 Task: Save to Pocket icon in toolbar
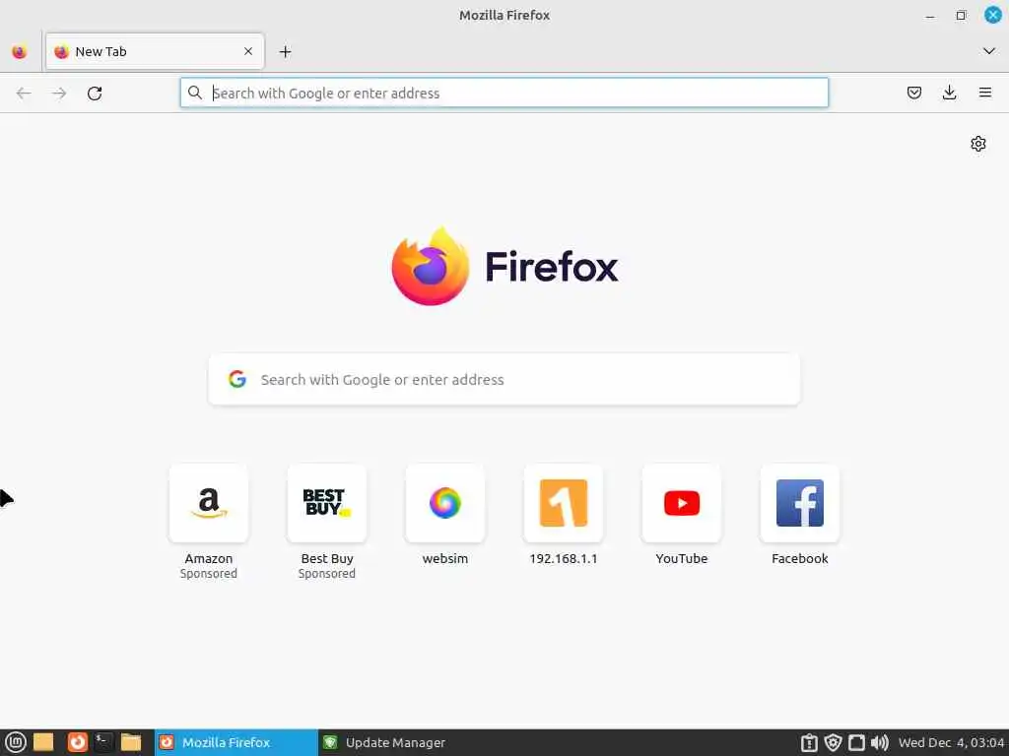[913, 93]
